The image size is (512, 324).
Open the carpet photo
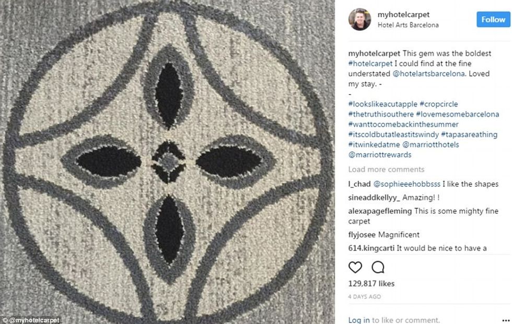pyautogui.click(x=167, y=162)
